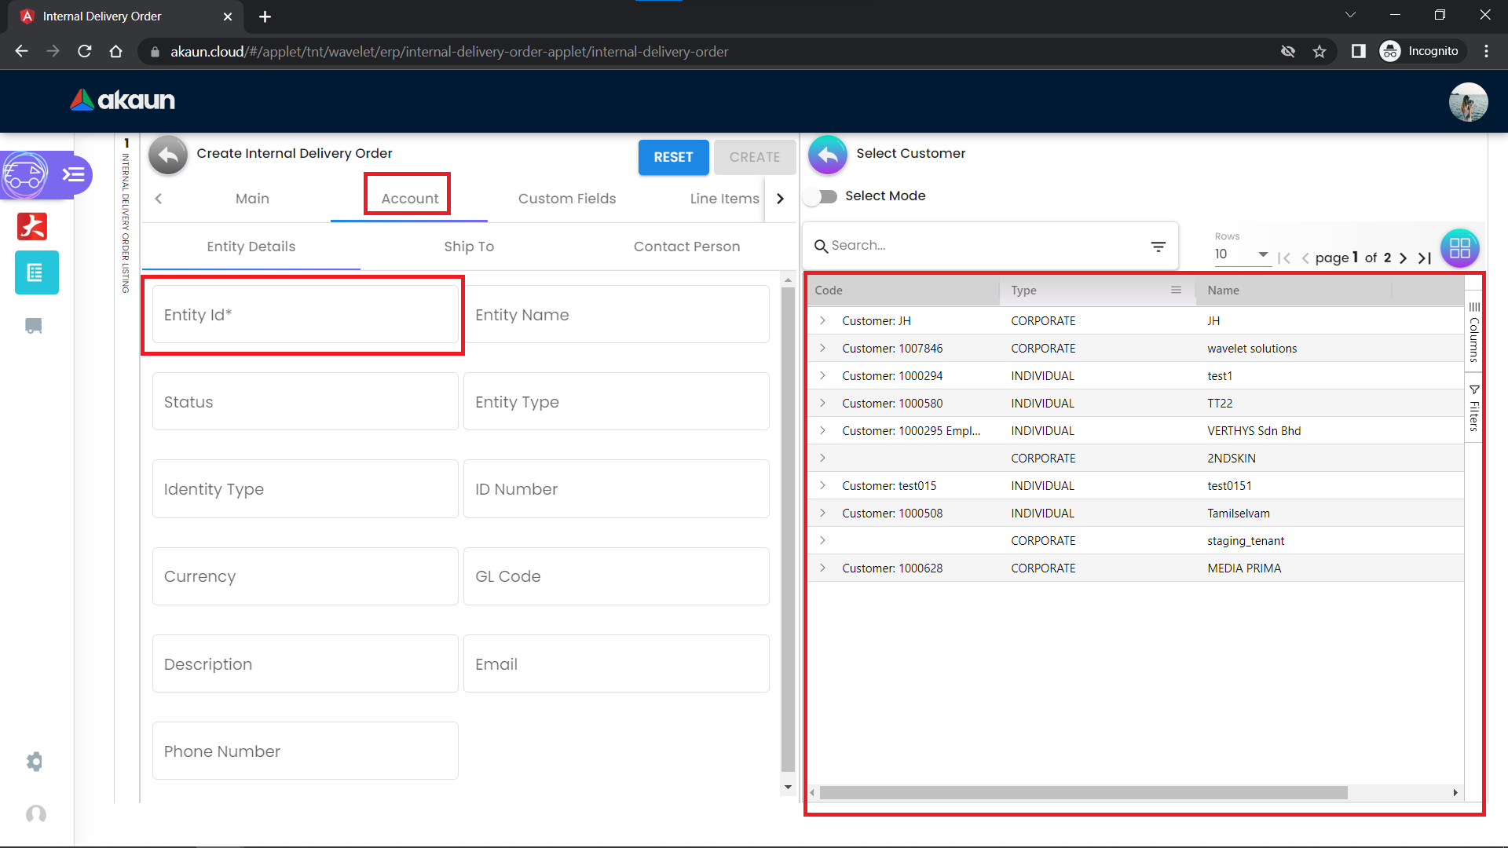Expand the Customer: JH row
The image size is (1508, 848).
[x=822, y=320]
